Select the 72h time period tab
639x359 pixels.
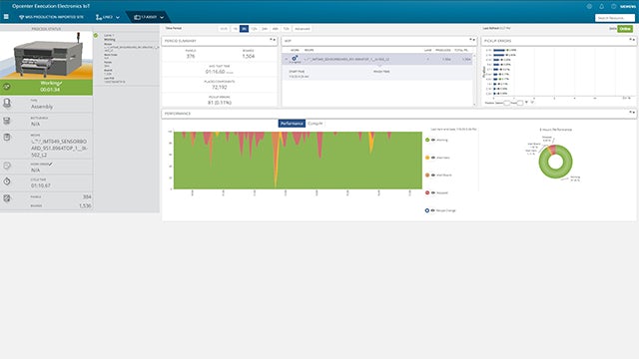click(286, 29)
